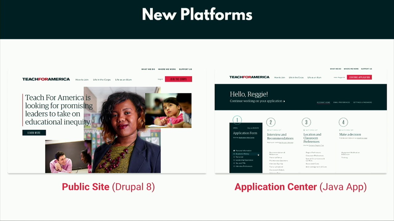
Task: Click the Interview Sign Up item
Action: (x=276, y=164)
